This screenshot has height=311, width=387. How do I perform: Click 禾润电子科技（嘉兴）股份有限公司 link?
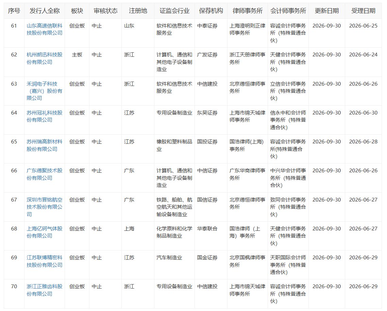click(x=45, y=91)
